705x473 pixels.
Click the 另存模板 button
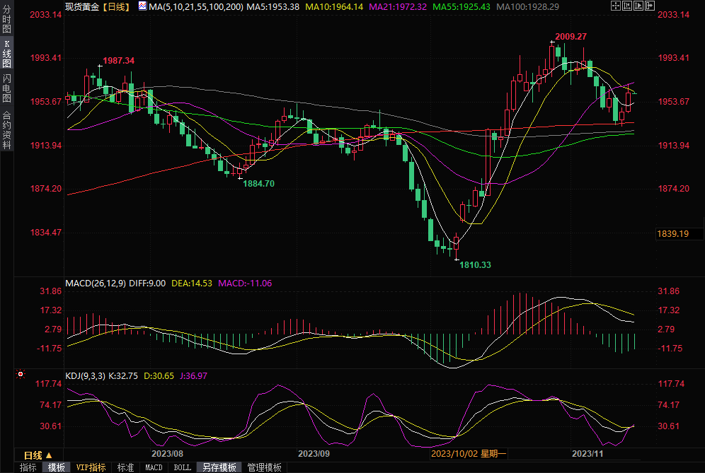[x=219, y=467]
